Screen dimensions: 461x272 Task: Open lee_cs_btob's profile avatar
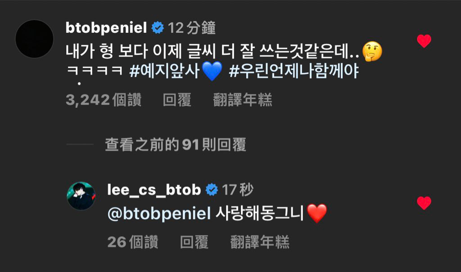[81, 196]
